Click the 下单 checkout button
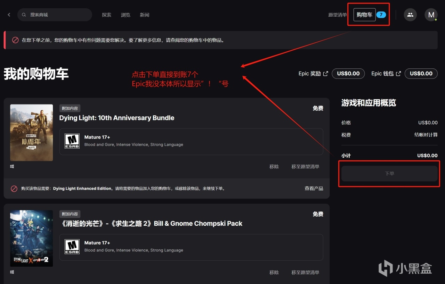This screenshot has height=284, width=445. (389, 174)
